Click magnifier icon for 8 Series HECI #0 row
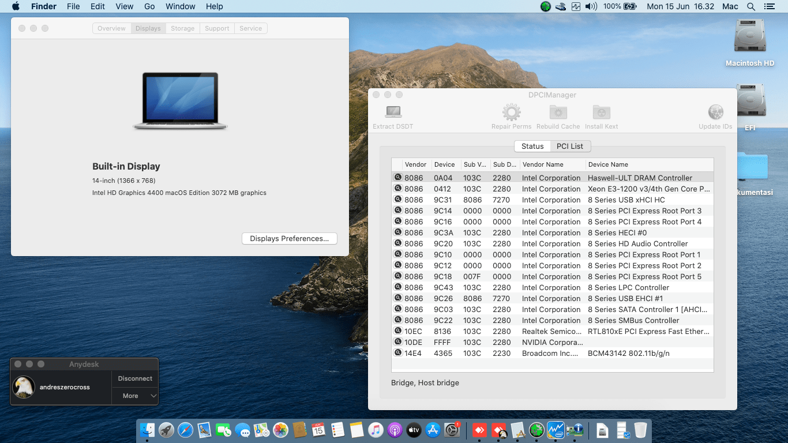 398,232
